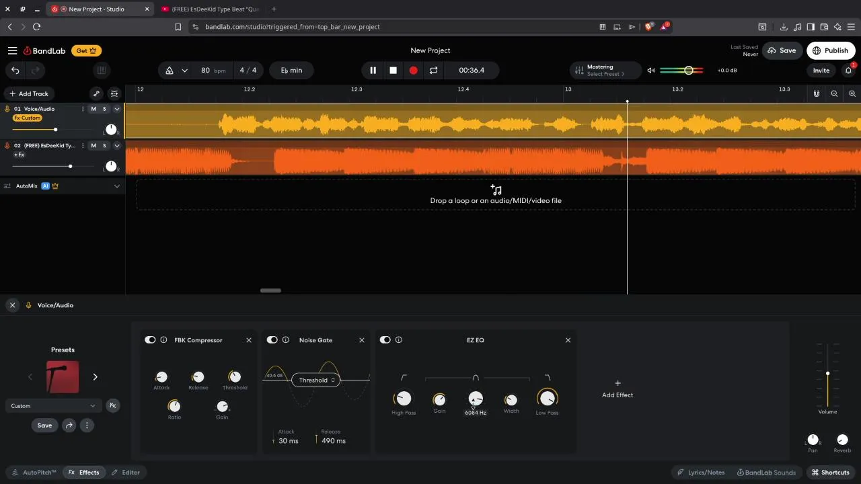Click the 80 bpm tempo field
The width and height of the screenshot is (861, 484).
[x=213, y=70]
